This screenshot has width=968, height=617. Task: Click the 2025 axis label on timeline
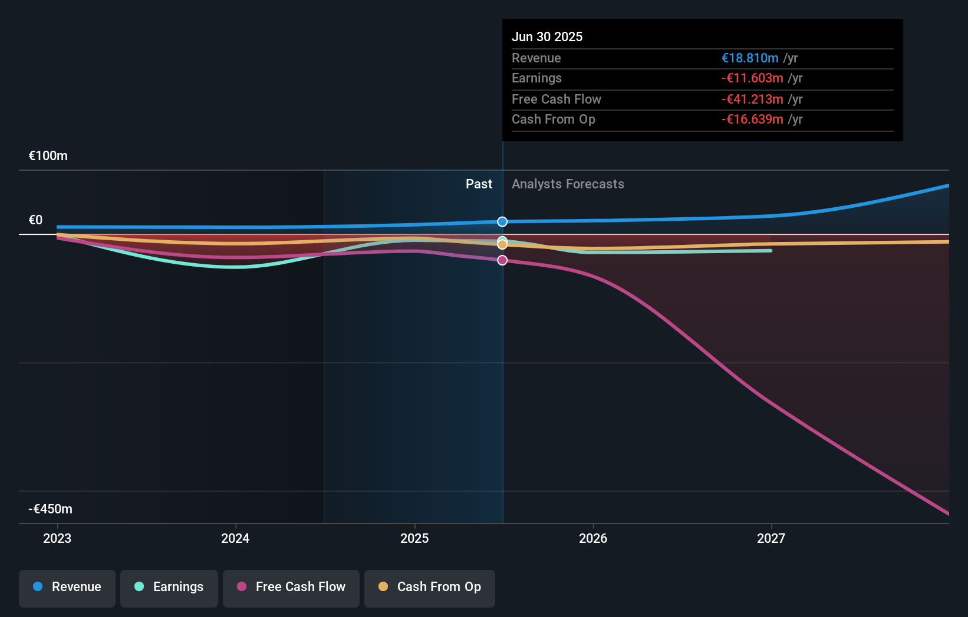tap(414, 538)
